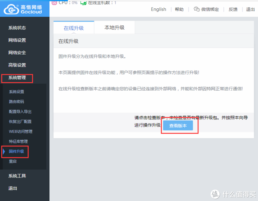Click the 查看版本 button
The width and height of the screenshot is (258, 201).
point(178,126)
